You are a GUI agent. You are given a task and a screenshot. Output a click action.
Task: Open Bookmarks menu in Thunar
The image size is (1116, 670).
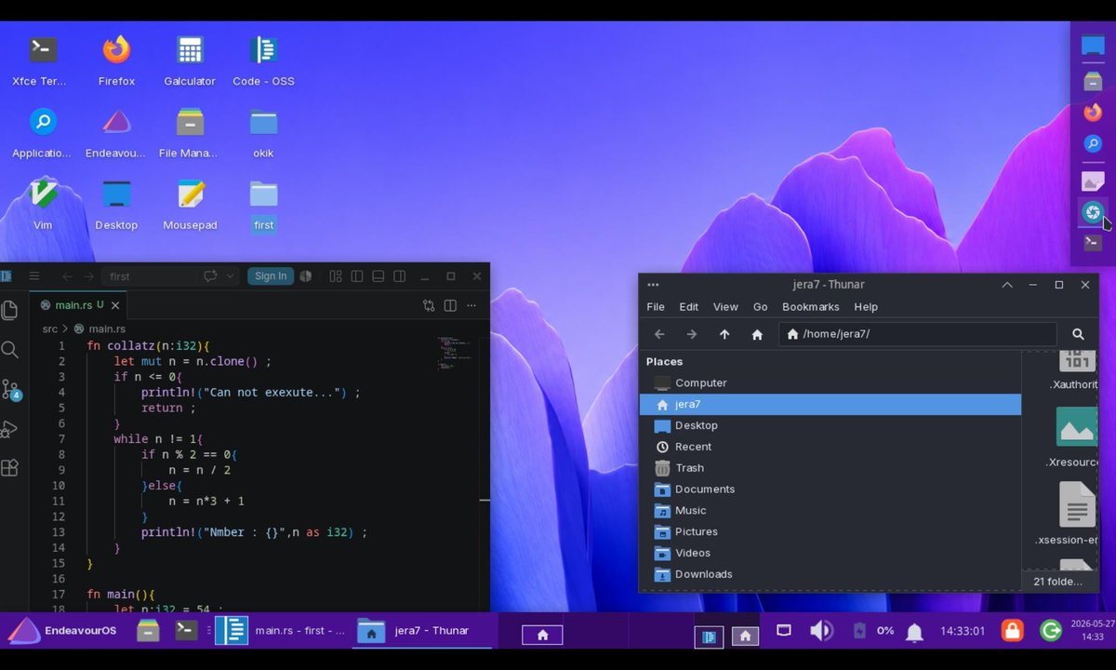pos(811,307)
